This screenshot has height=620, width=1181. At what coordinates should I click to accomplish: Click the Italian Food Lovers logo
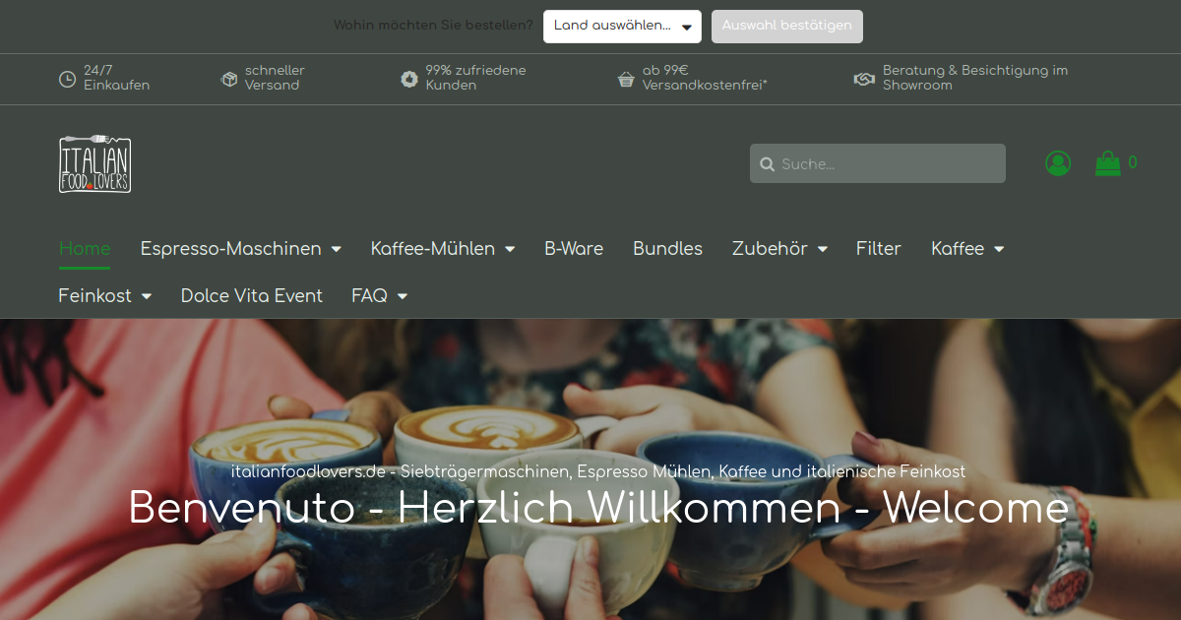(x=94, y=163)
